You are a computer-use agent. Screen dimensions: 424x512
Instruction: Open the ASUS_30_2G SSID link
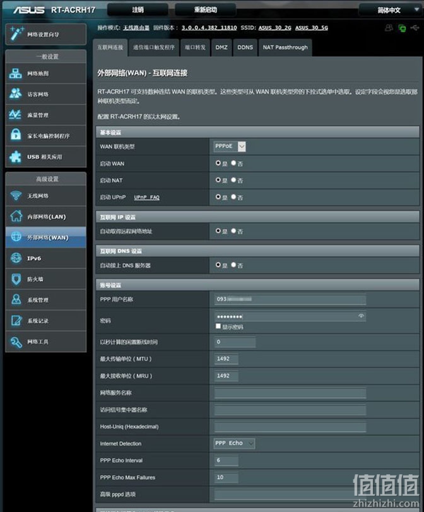coord(274,28)
